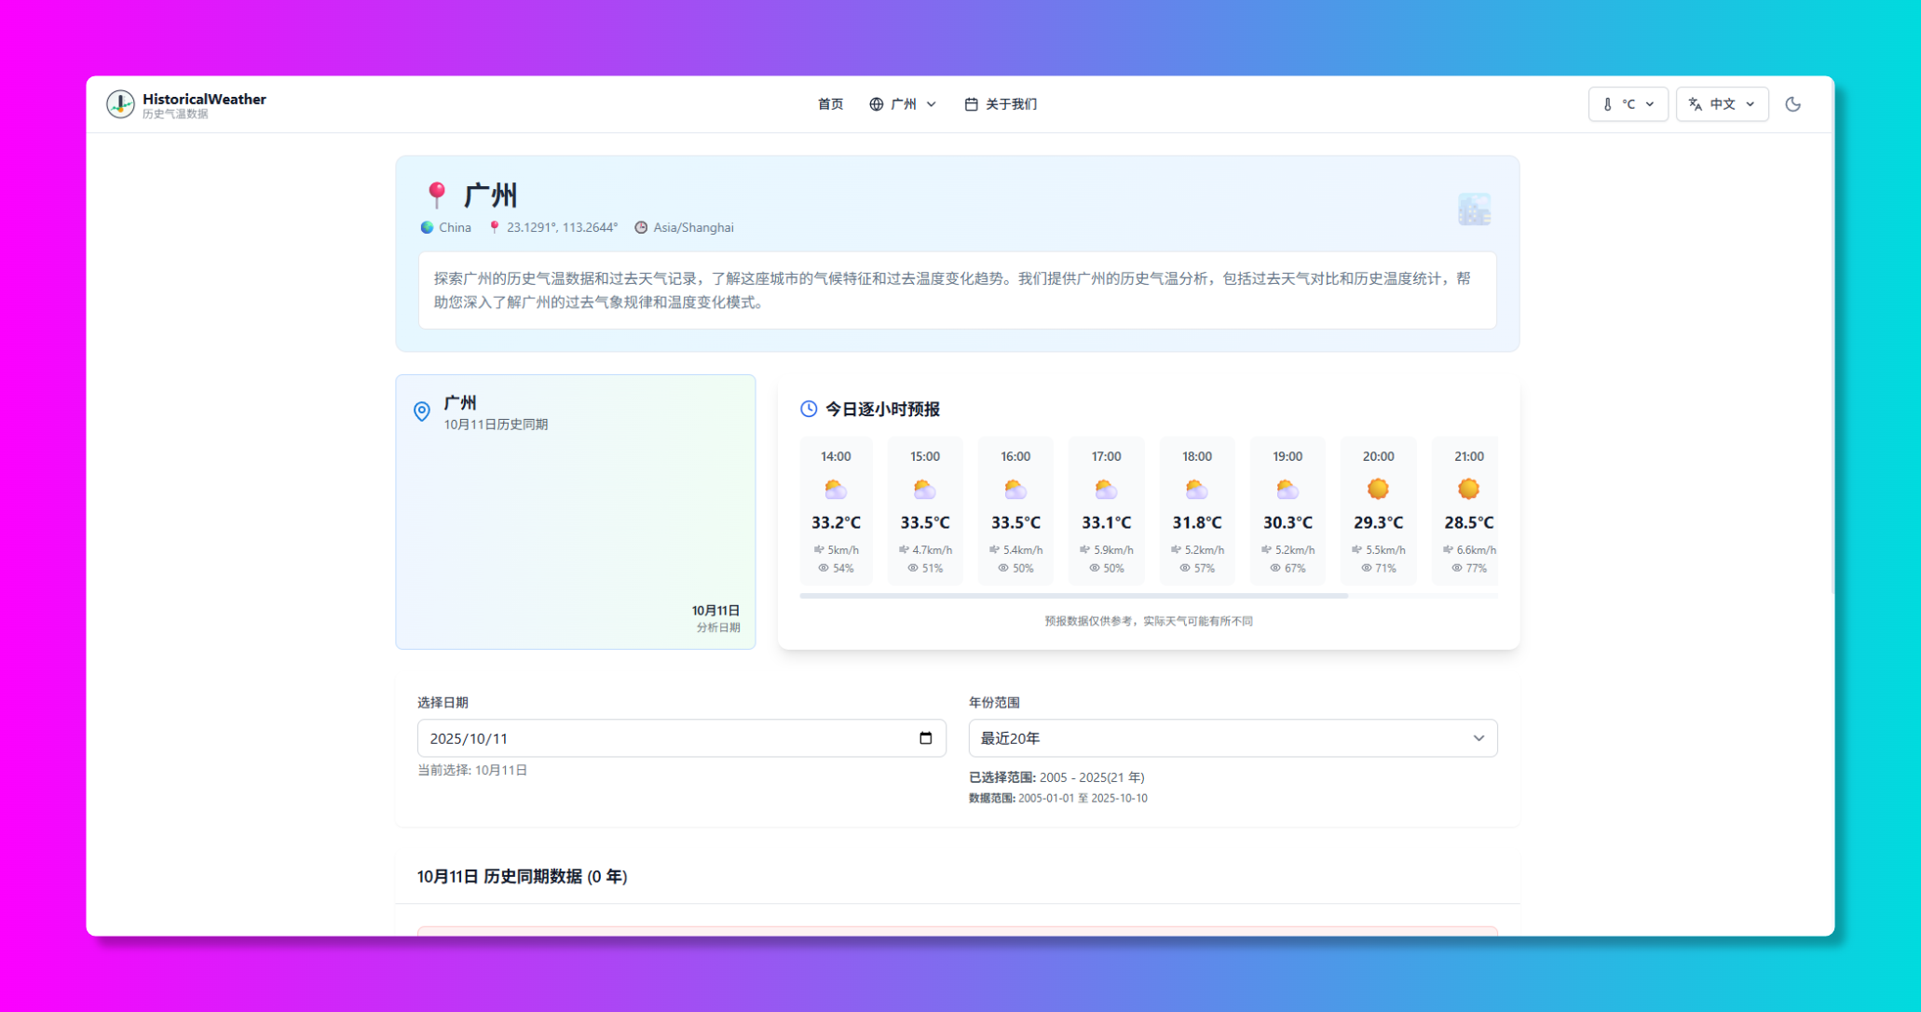The height and width of the screenshot is (1012, 1921).
Task: Open 关于我们 about page
Action: 1001,104
